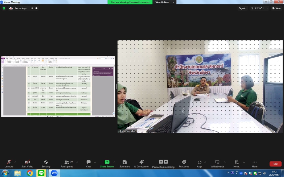
Task: Unmute the microphone
Action: click(x=9, y=163)
